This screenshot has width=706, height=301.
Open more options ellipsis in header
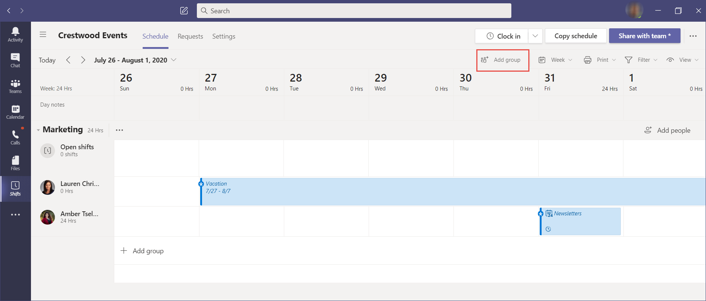click(x=693, y=36)
